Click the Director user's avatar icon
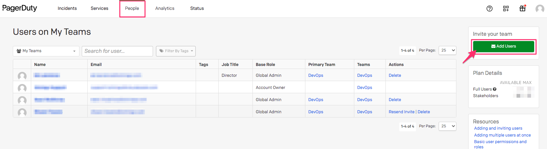 pyautogui.click(x=22, y=76)
